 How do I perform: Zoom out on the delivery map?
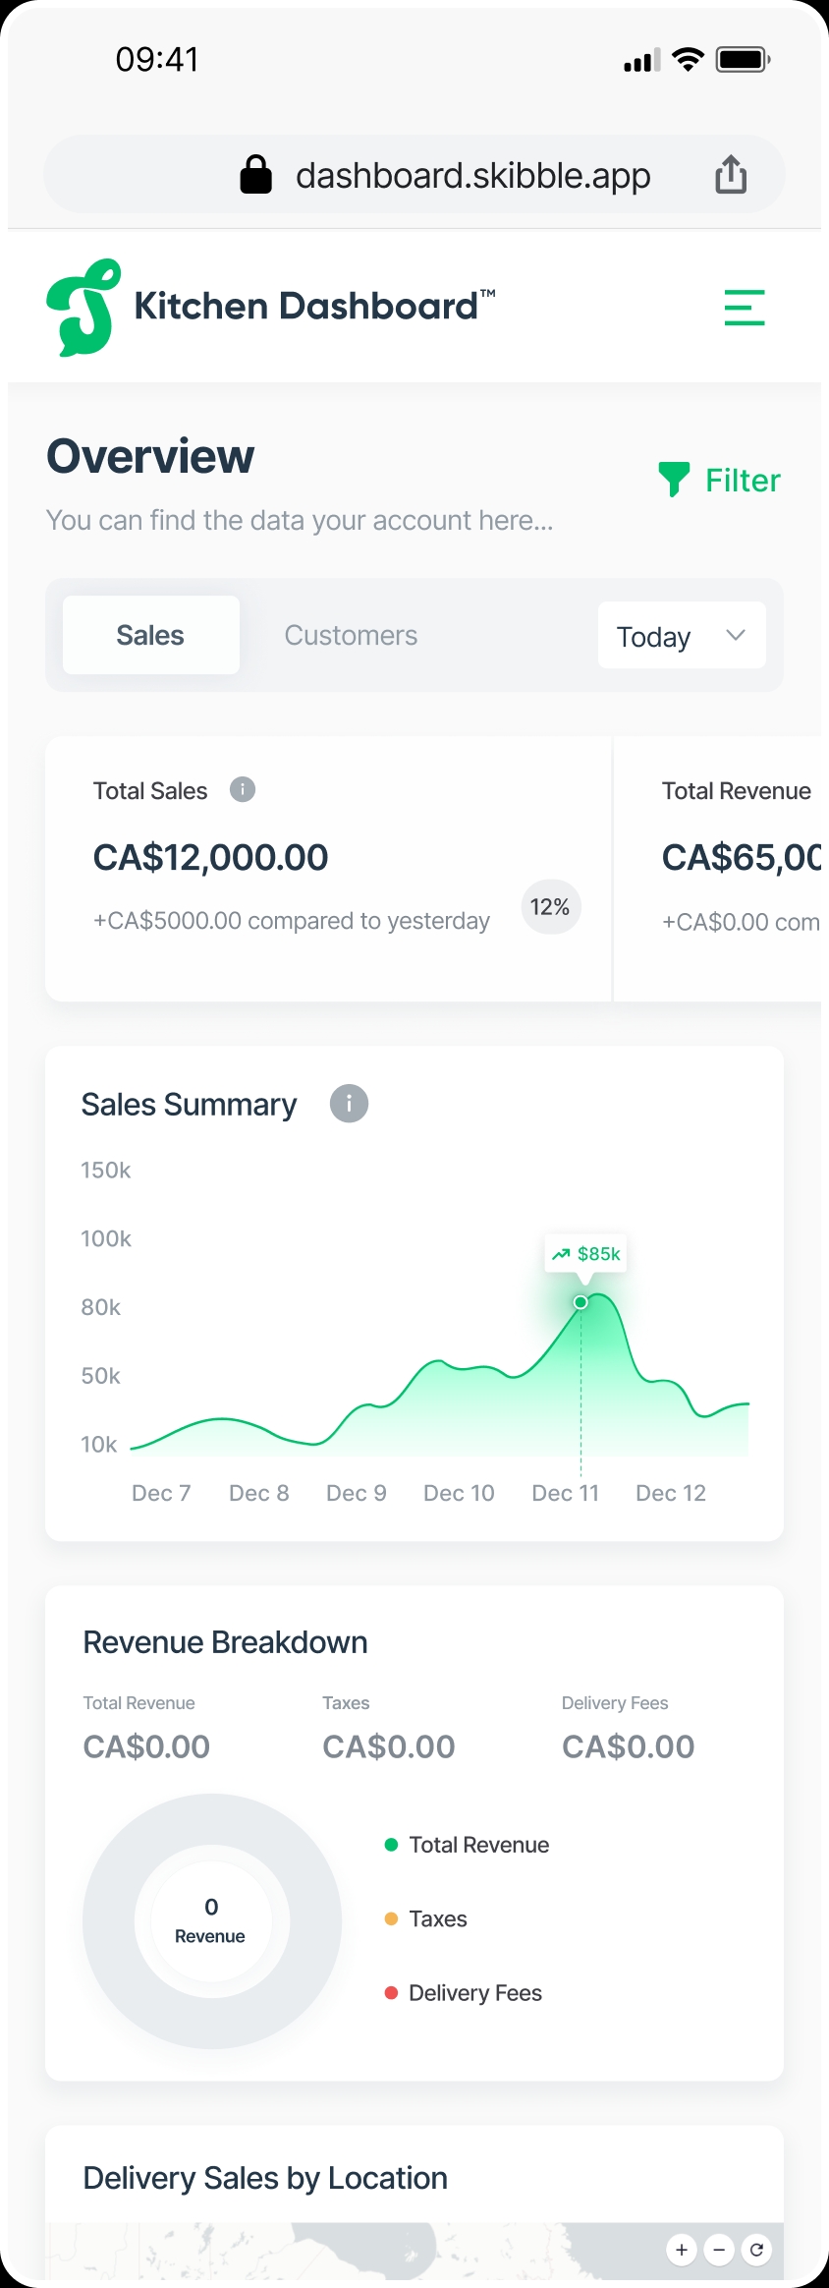(719, 2250)
